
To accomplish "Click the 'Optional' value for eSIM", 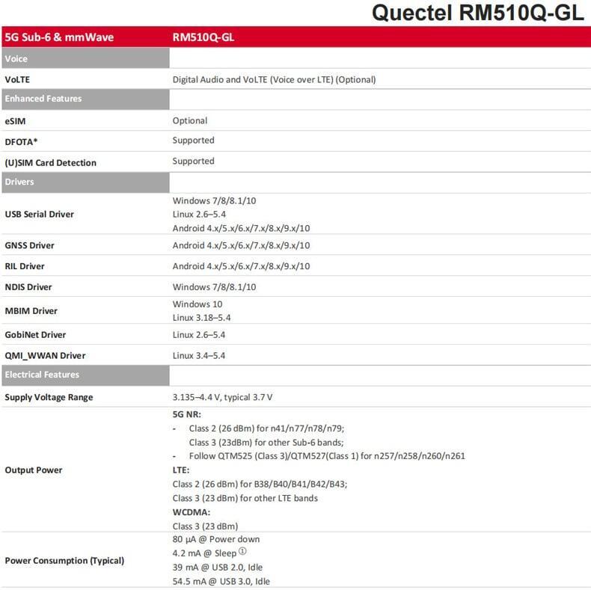I will coord(189,120).
